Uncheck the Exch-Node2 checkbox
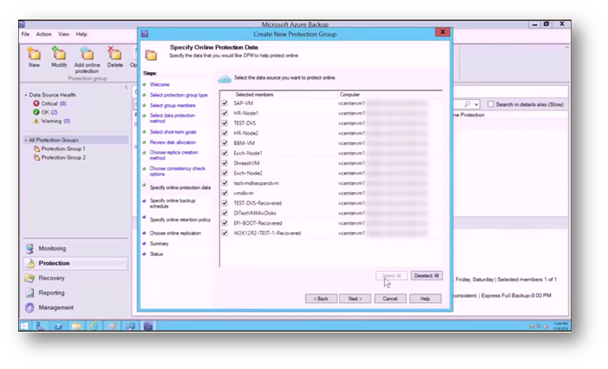Screen dimensions: 608x369 coord(225,173)
